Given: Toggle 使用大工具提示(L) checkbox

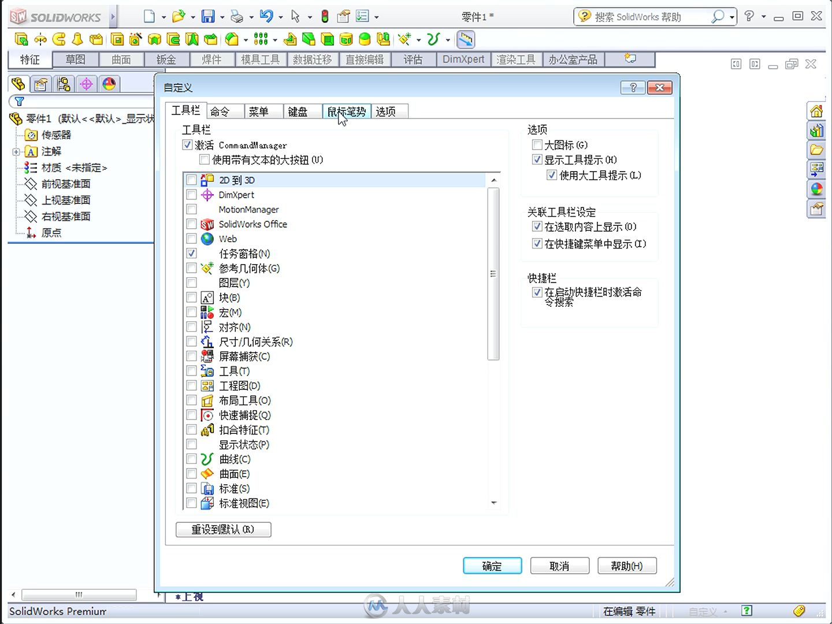Looking at the screenshot, I should [552, 175].
